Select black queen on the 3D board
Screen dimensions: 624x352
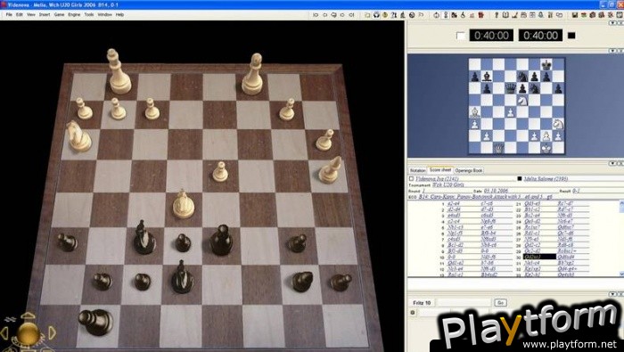[221, 240]
